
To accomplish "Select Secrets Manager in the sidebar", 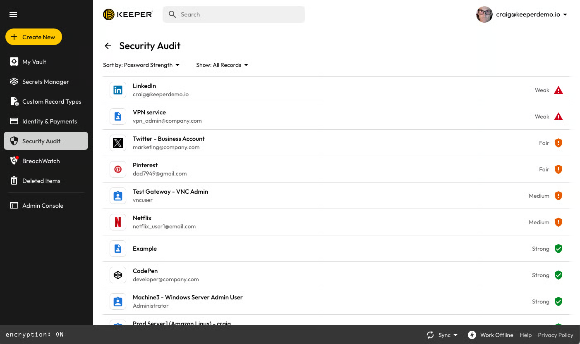I will tap(46, 82).
